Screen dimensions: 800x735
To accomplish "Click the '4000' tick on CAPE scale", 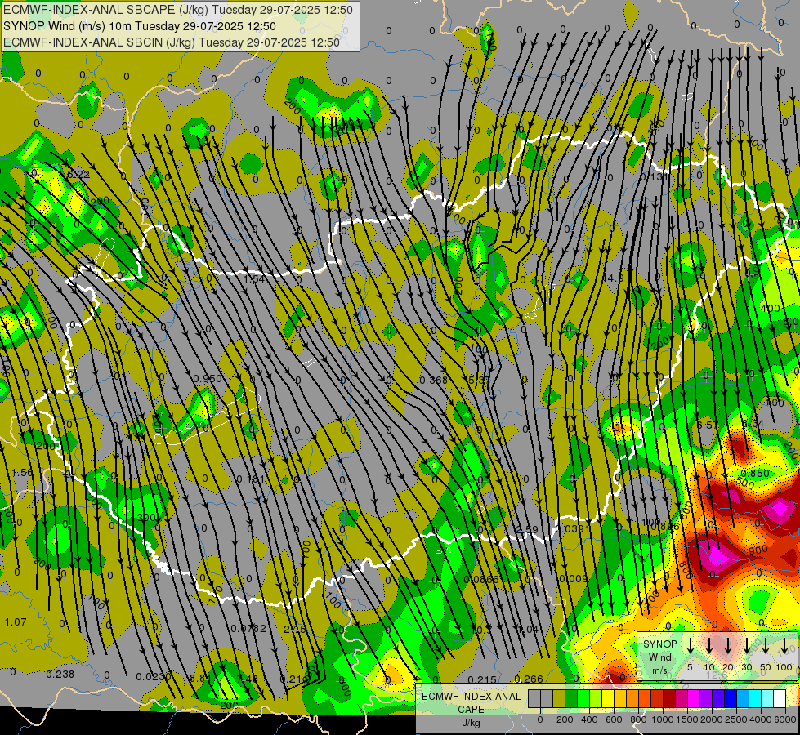I will point(761,719).
